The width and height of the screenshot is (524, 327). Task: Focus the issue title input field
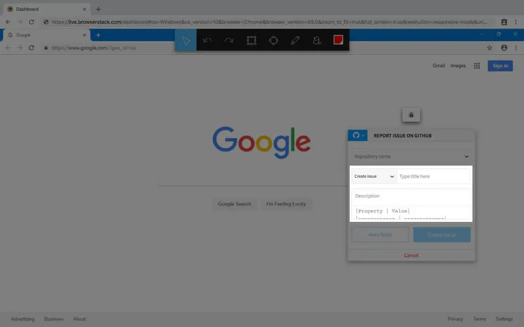(433, 176)
